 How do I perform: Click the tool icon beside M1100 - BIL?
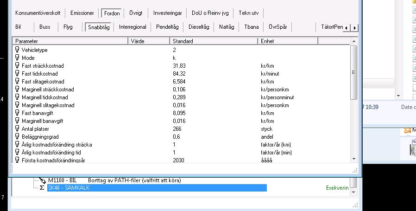(x=42, y=180)
